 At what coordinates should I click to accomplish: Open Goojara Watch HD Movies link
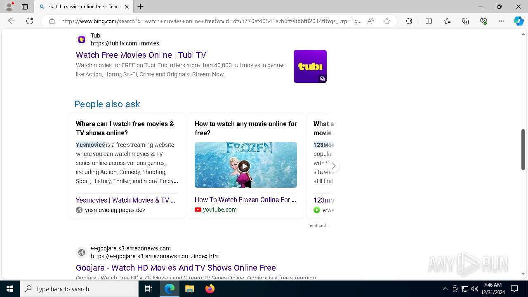pos(176,268)
